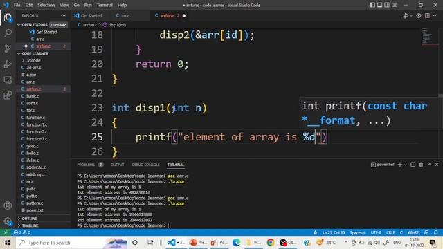Open the Accounts menu icon

pos(8,205)
